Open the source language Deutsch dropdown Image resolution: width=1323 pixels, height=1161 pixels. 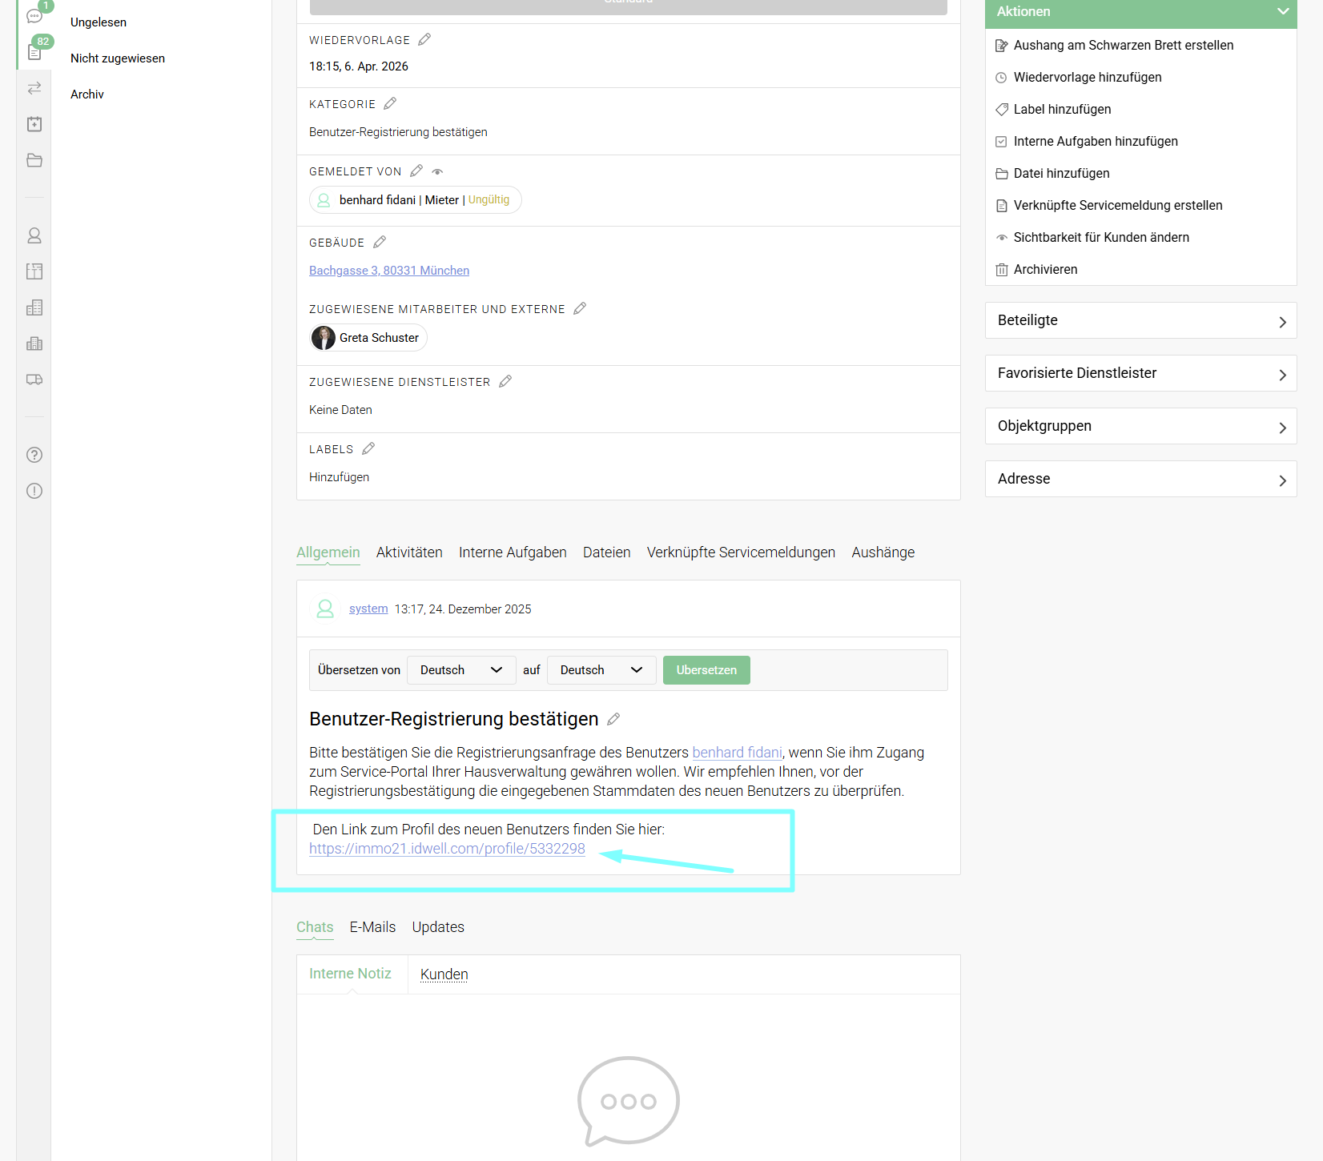pyautogui.click(x=461, y=670)
